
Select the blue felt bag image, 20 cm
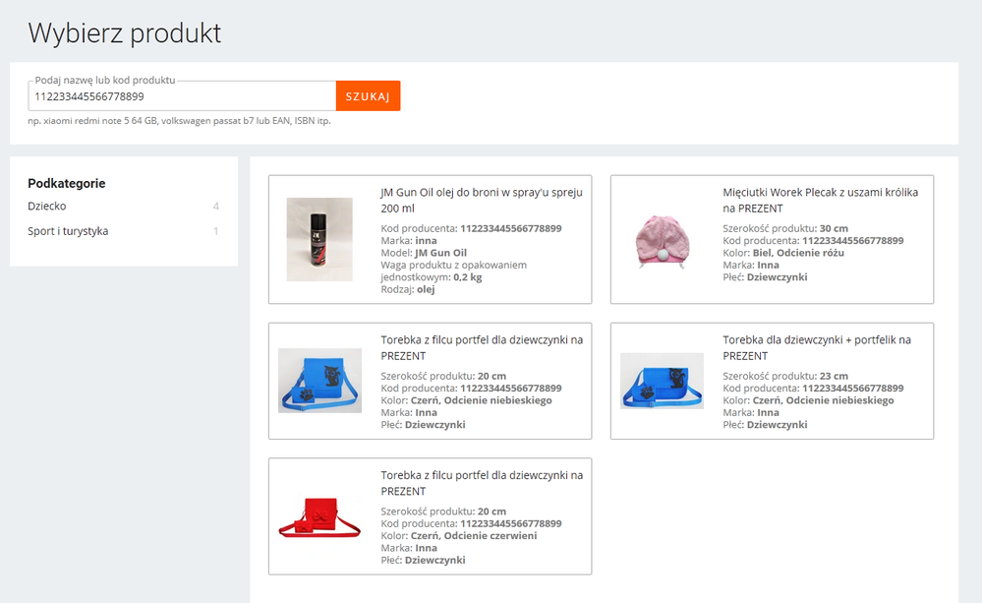click(319, 381)
